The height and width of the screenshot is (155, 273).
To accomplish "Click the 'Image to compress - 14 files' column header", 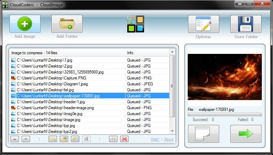I will [x=67, y=52].
